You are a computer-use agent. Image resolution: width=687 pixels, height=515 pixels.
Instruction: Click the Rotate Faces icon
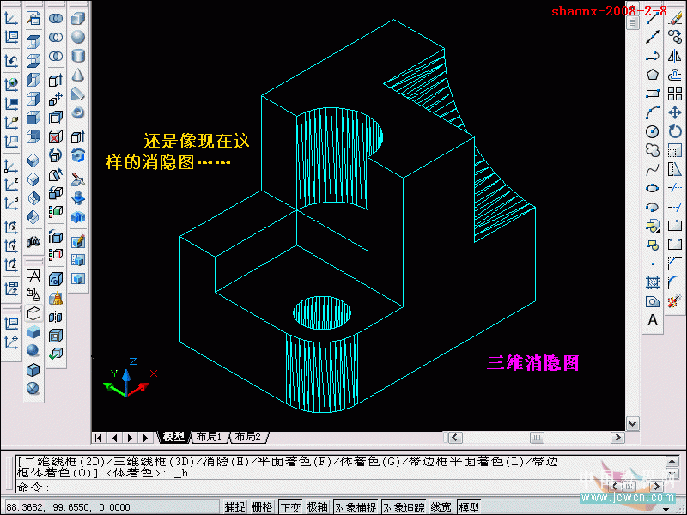56,155
